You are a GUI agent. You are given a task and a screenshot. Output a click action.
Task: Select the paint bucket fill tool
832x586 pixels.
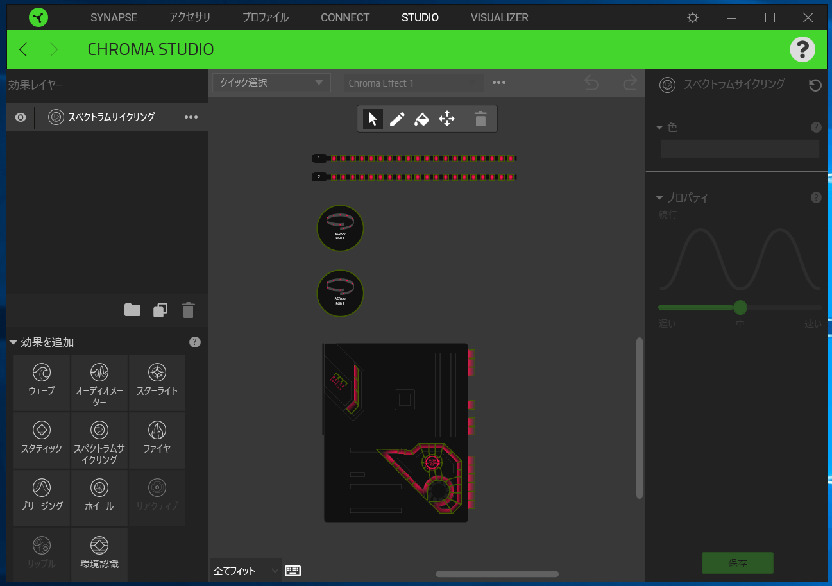click(421, 119)
